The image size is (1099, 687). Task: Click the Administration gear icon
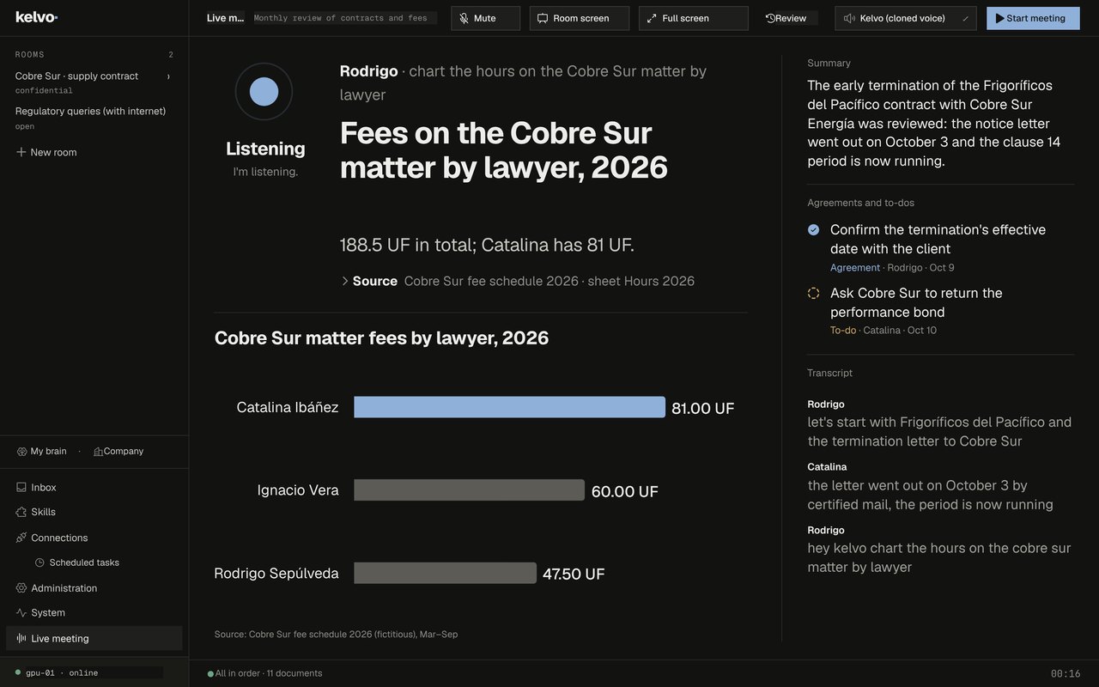21,588
